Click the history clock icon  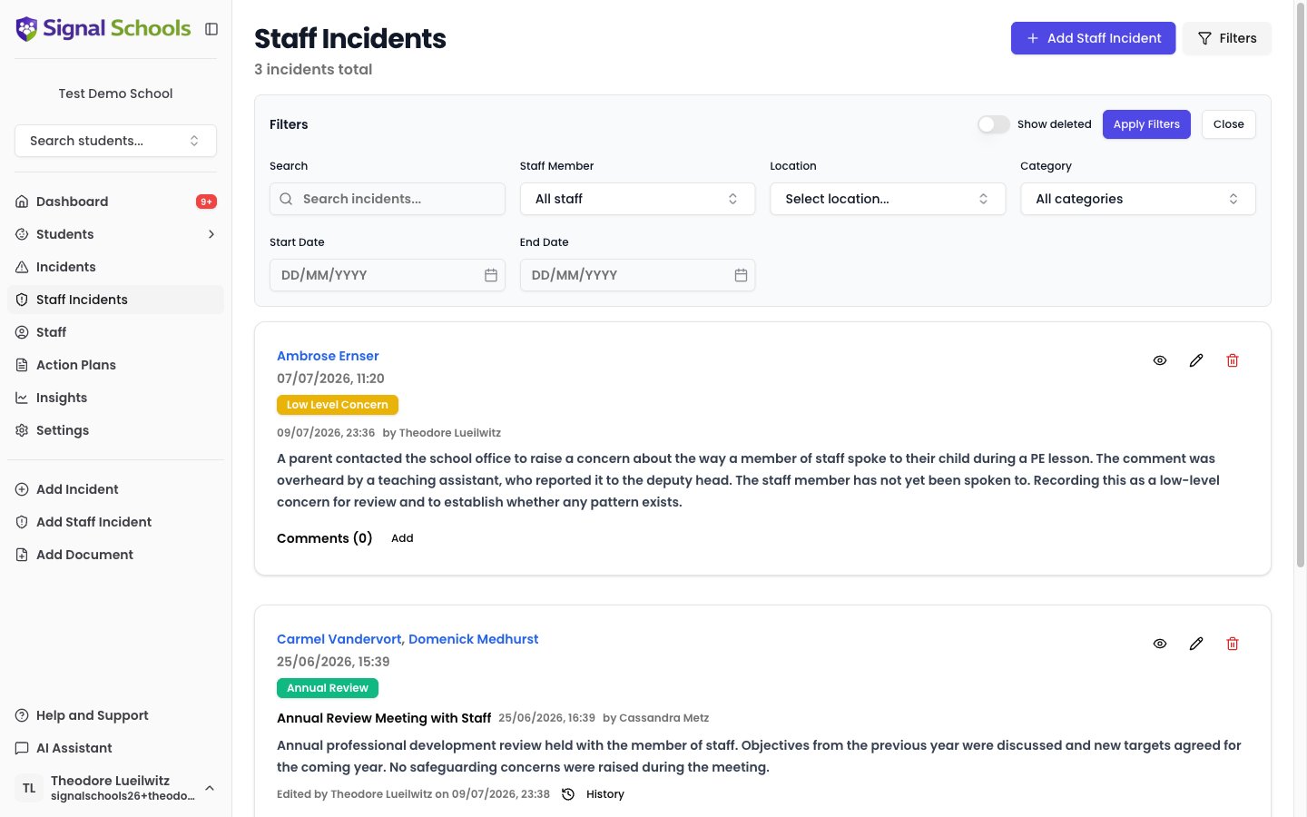point(568,794)
